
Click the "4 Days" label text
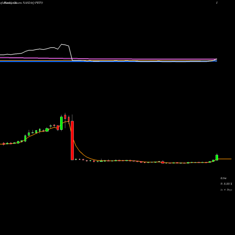(228, 190)
